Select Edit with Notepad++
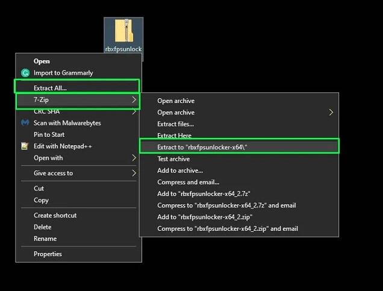 78,146
